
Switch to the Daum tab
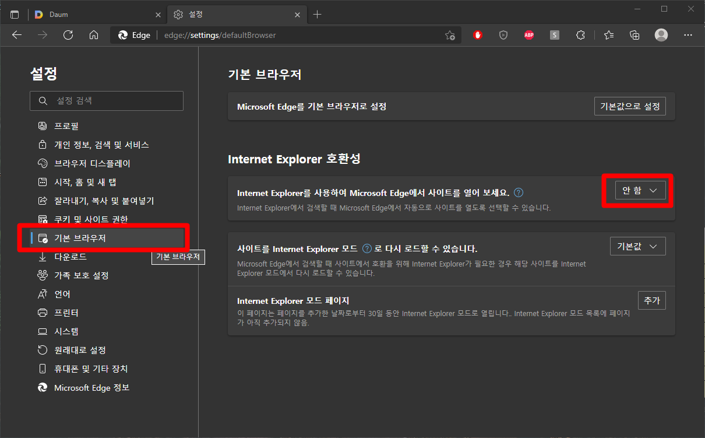coord(97,15)
